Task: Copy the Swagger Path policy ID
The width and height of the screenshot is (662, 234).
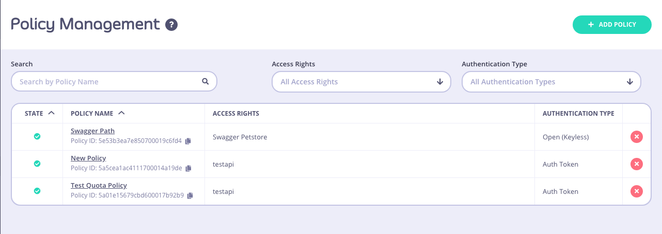Action: point(188,141)
